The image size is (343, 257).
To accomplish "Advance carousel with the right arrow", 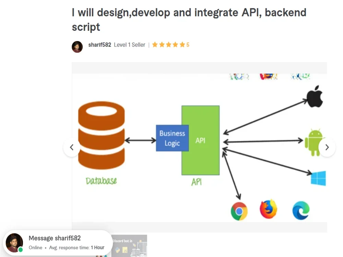I will tap(327, 147).
